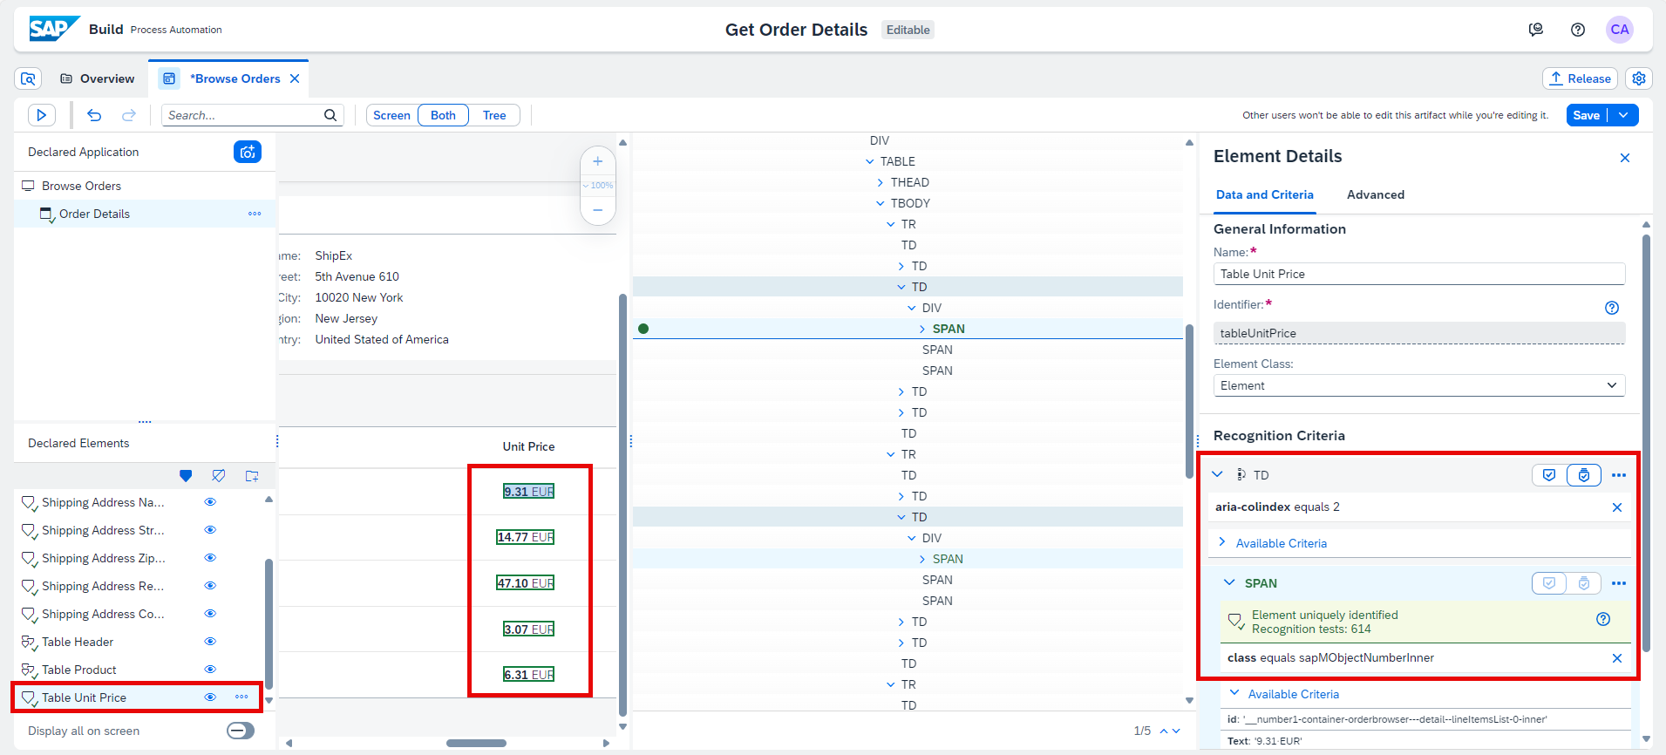This screenshot has height=755, width=1666.
Task: Select the 14.77 EUR price cell
Action: click(525, 537)
